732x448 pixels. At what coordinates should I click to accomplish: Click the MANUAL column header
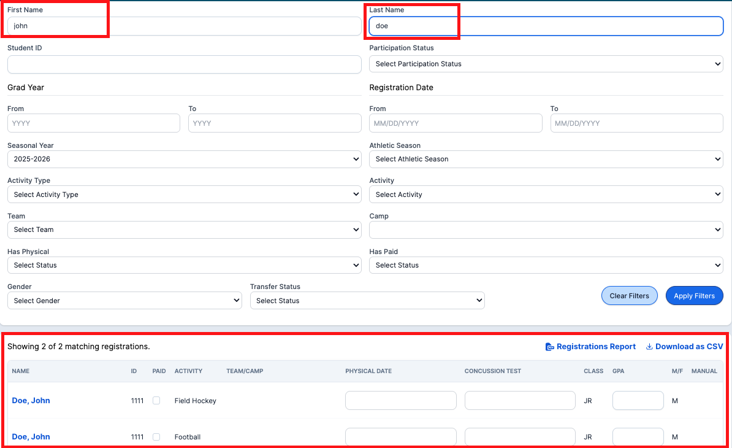(704, 371)
